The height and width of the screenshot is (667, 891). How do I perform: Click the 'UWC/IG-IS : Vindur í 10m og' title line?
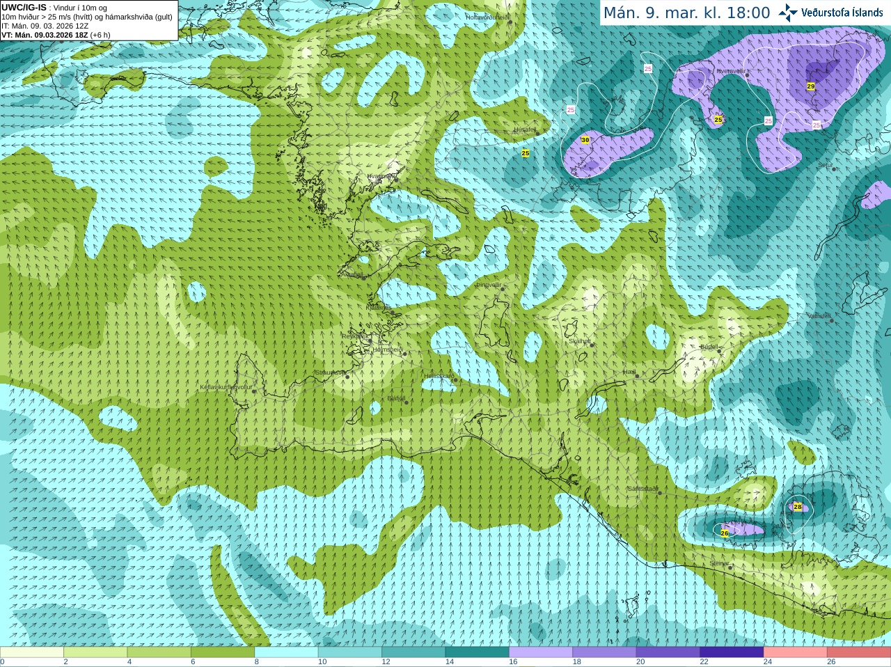coord(54,8)
